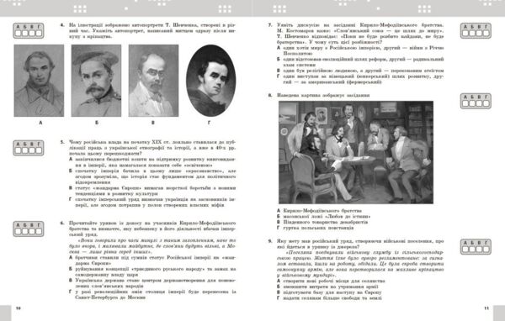Choose option А «Кирило-Мефодіївського братства» in question 8
This screenshot has height=321, width=505.
(x=320, y=211)
